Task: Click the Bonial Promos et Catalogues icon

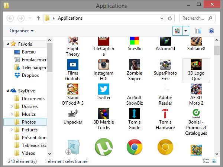Action: (196, 114)
